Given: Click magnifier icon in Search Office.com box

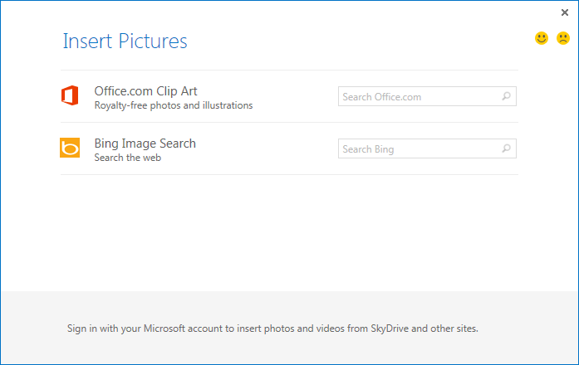Looking at the screenshot, I should pos(506,96).
